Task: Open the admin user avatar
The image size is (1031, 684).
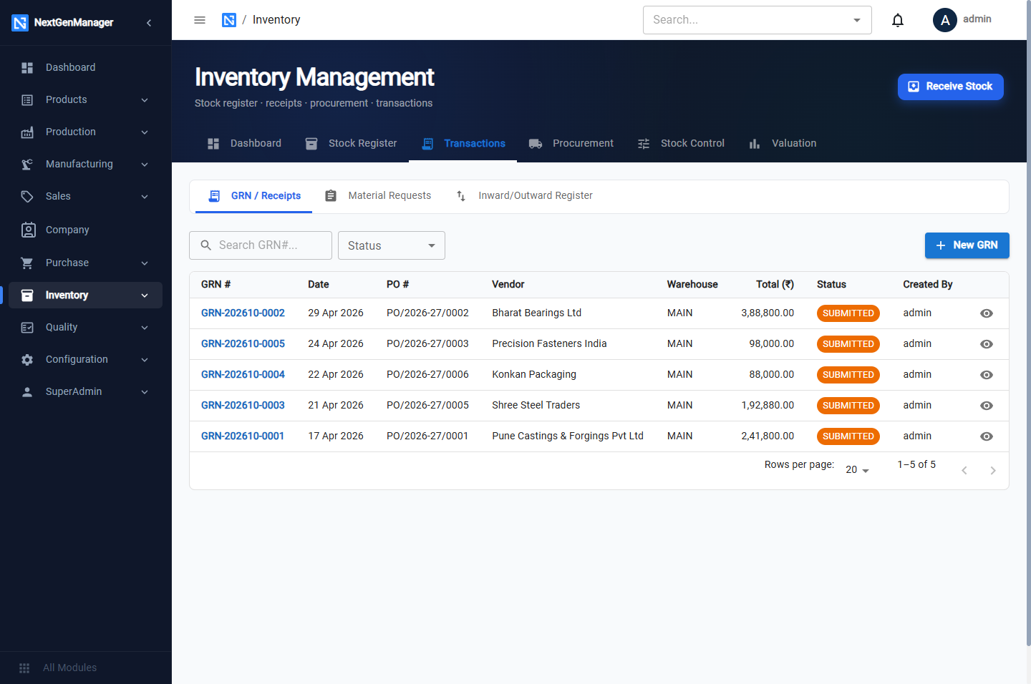Action: 945,20
